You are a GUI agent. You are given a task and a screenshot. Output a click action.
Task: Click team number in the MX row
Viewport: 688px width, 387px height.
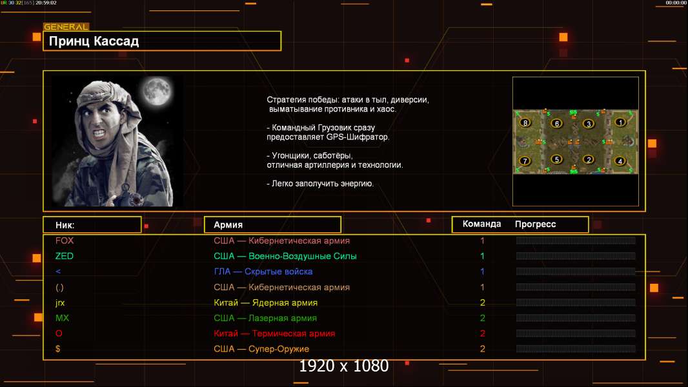(x=483, y=318)
